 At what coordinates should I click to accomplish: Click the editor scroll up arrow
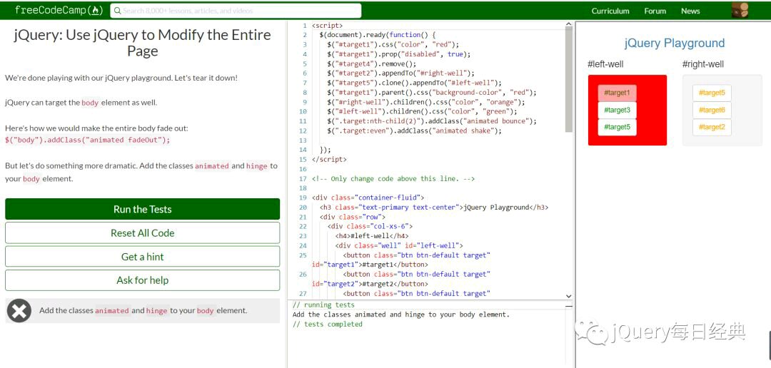tap(569, 24)
